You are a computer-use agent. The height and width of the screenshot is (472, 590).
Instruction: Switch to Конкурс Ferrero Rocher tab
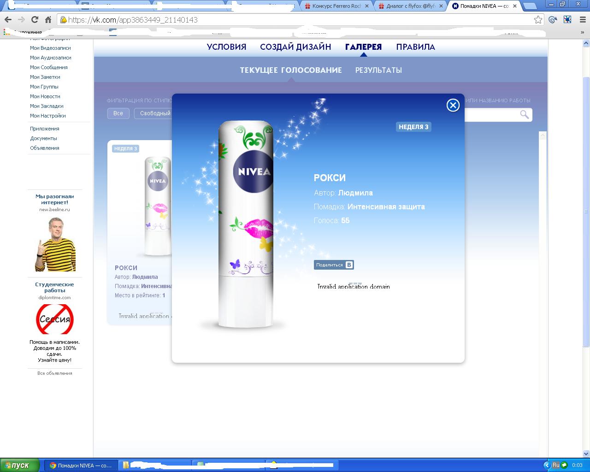336,6
